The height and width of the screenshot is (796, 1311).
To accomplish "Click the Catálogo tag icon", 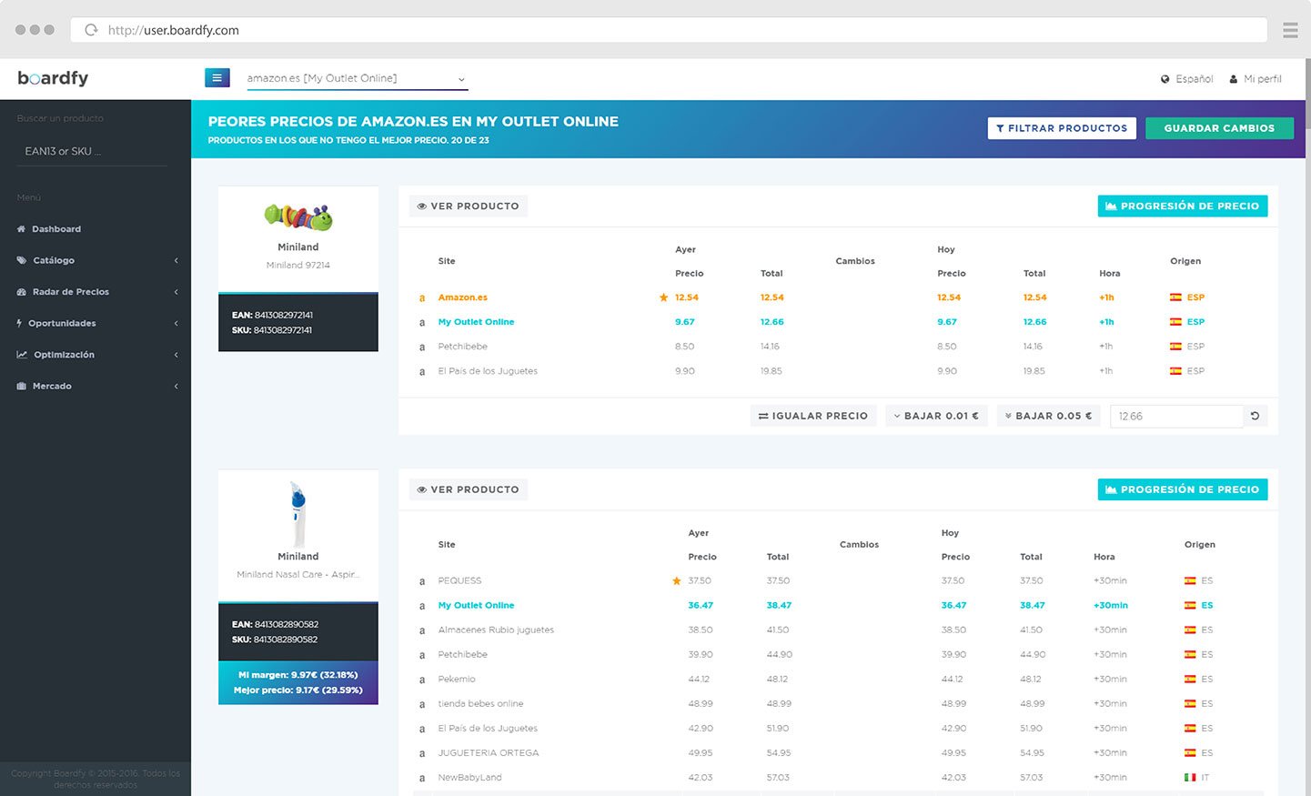I will (x=21, y=260).
